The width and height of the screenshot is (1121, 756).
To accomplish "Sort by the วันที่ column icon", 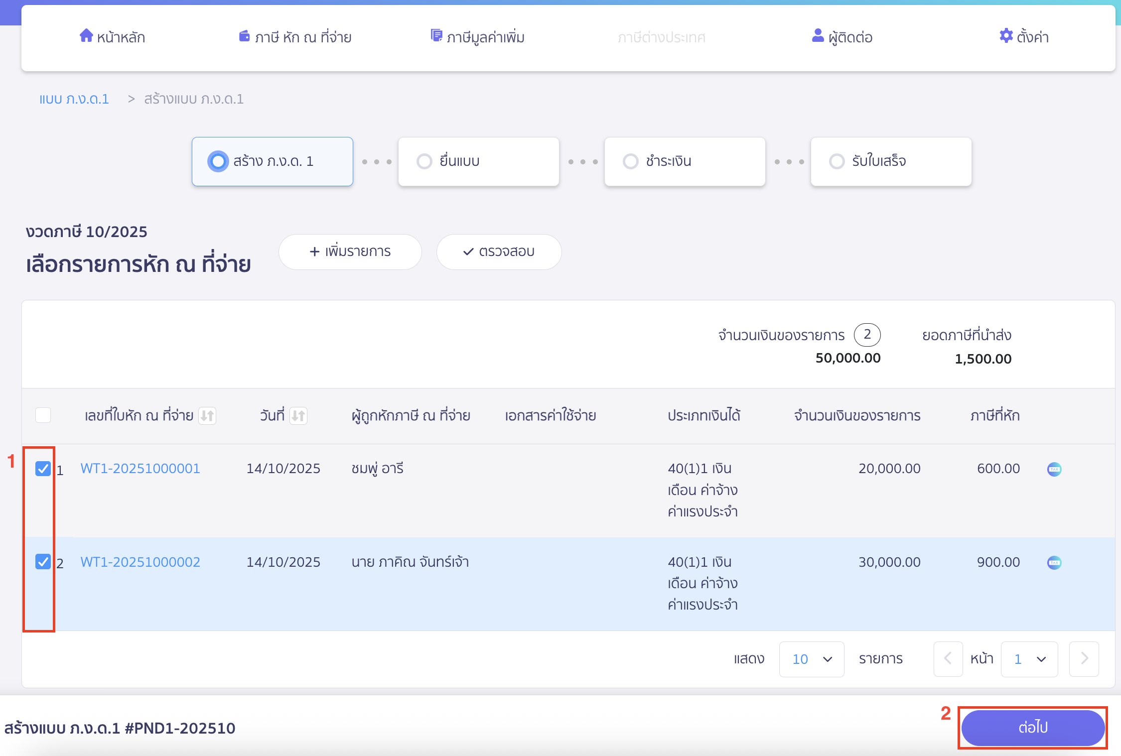I will (298, 415).
